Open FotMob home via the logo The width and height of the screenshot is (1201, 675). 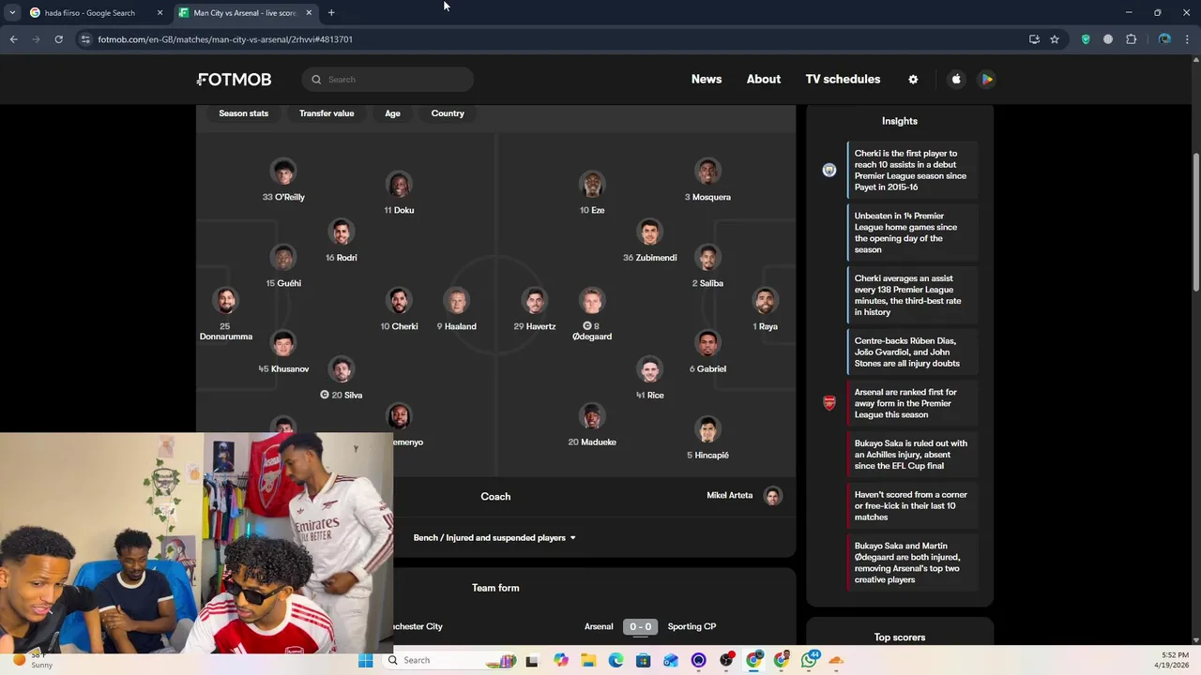pyautogui.click(x=235, y=80)
